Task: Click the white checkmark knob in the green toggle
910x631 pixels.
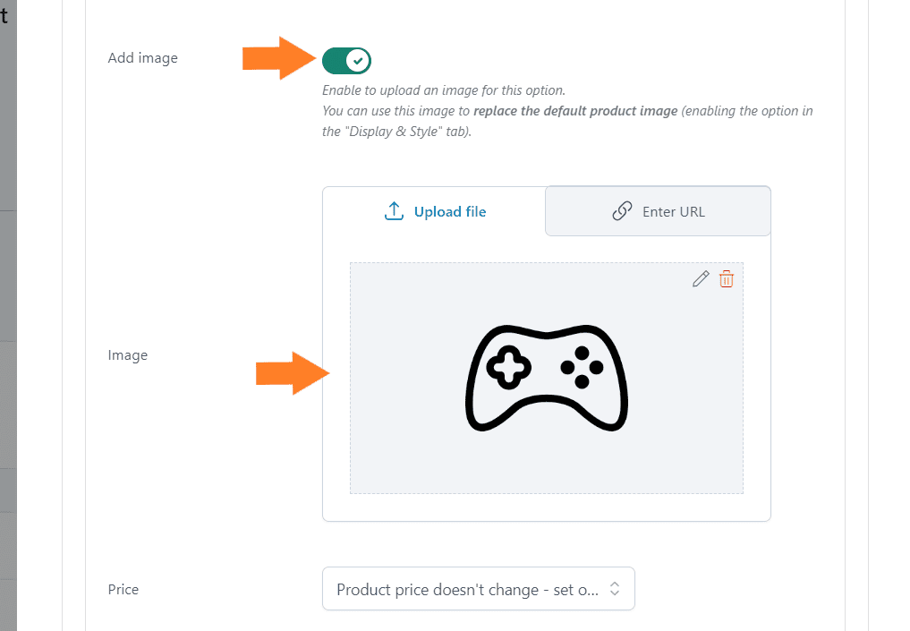Action: click(358, 60)
